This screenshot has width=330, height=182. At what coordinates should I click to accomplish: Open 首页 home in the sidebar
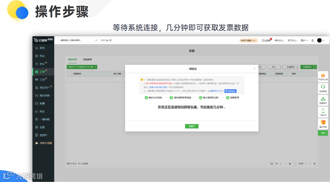(43, 48)
